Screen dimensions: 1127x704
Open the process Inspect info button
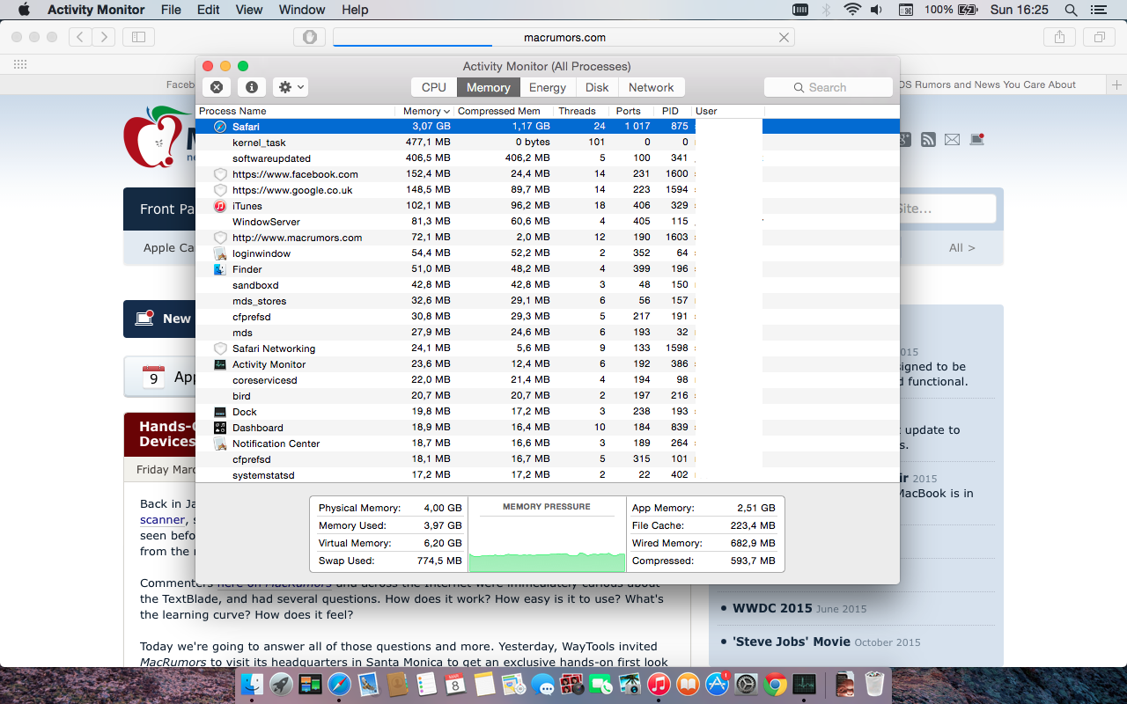click(251, 87)
